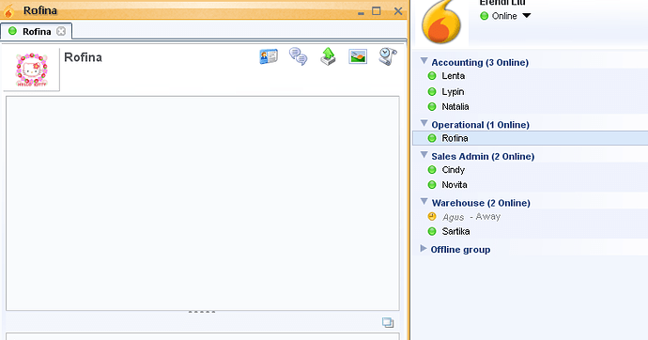The image size is (648, 340).
Task: Click the send screenshot picture icon
Action: click(358, 56)
